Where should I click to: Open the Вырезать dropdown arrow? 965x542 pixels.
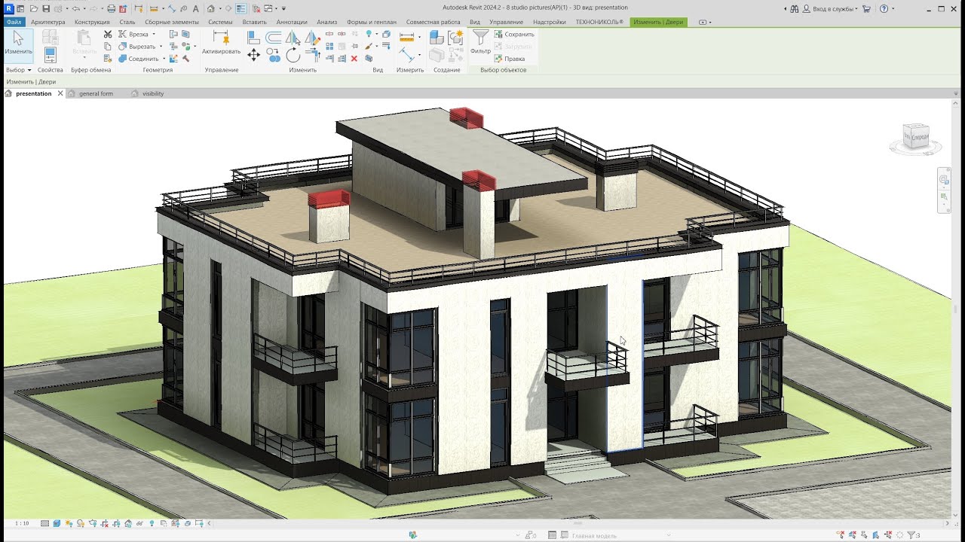pyautogui.click(x=161, y=47)
